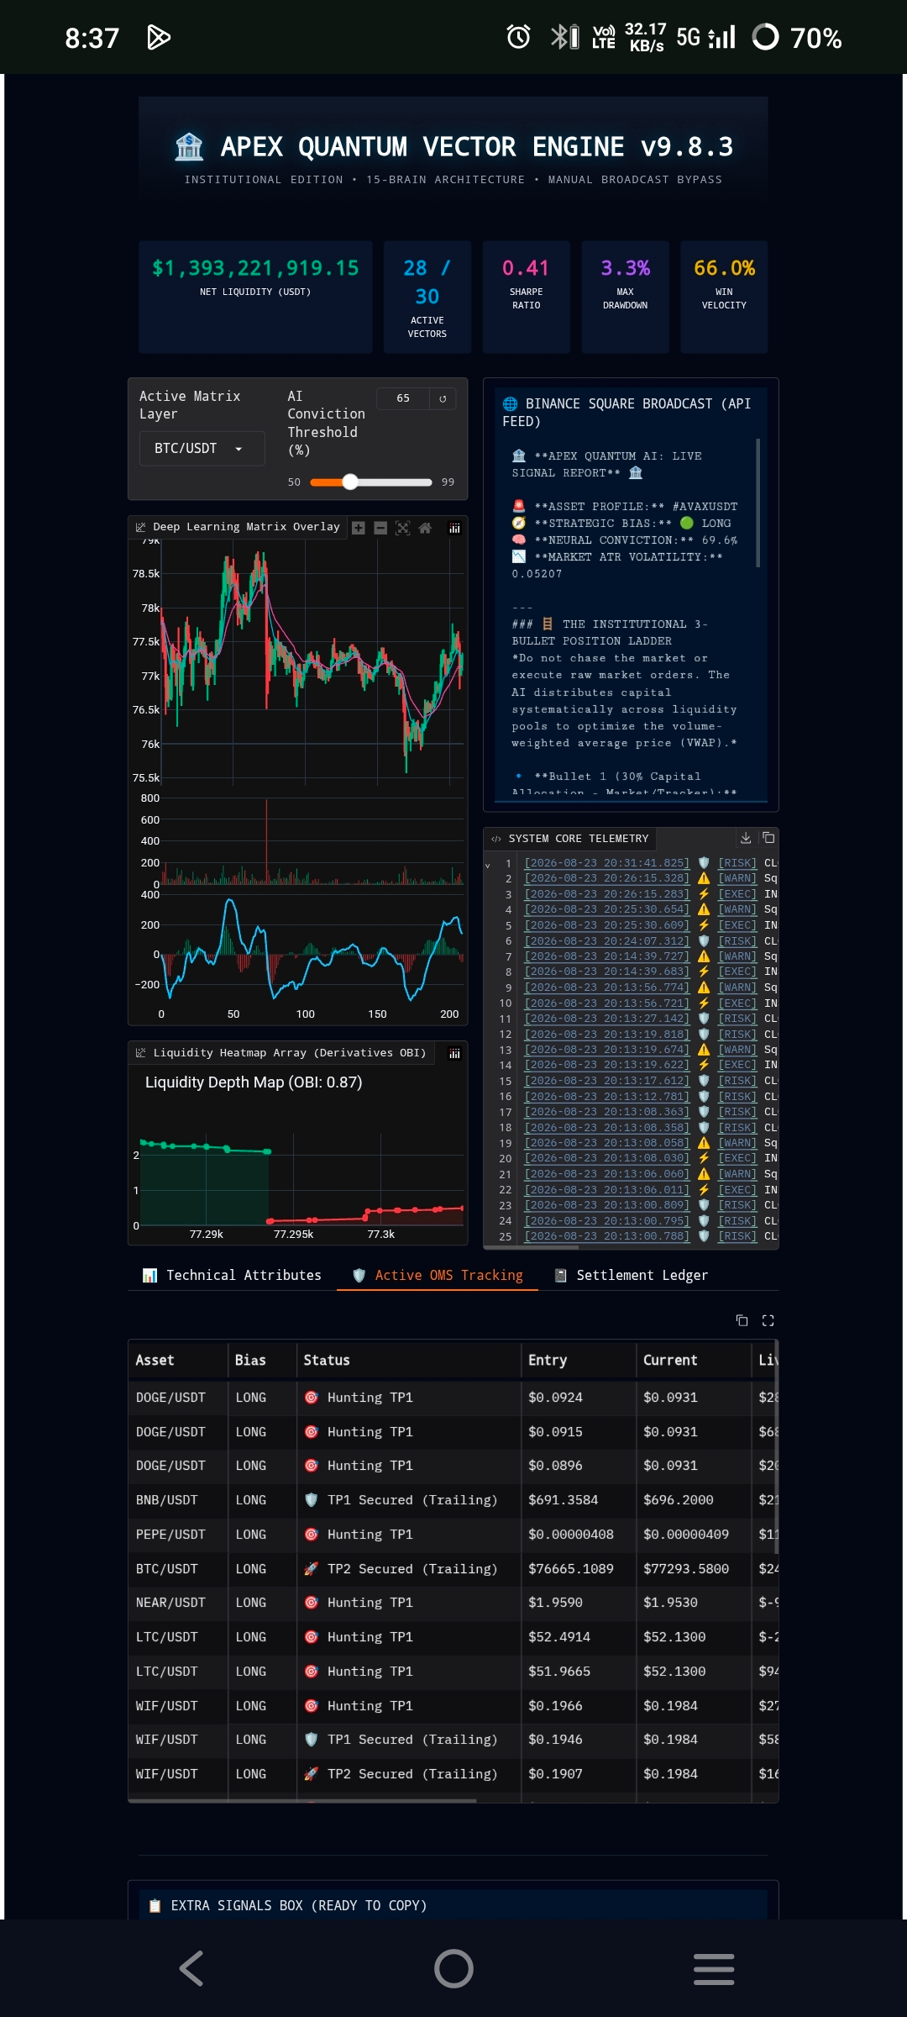Switch to Technical Attributes tab
Screen dimensions: 907x2017
[x=233, y=1275]
